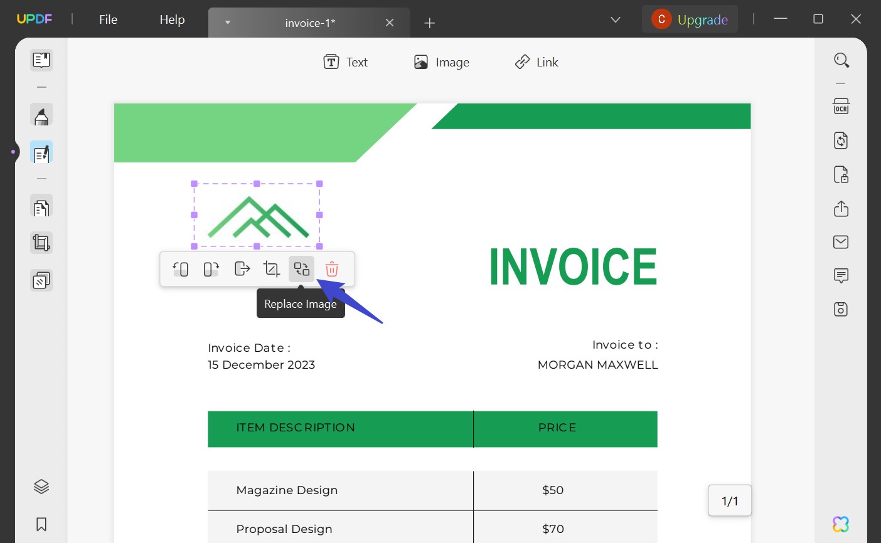
Task: Save the document using the save icon
Action: pyautogui.click(x=841, y=308)
